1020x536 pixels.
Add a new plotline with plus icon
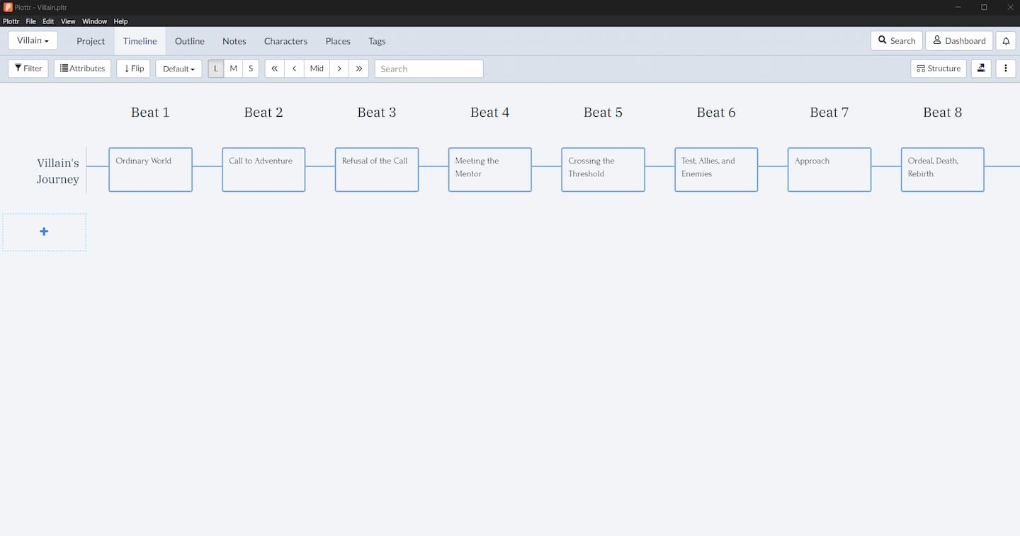[x=44, y=232]
